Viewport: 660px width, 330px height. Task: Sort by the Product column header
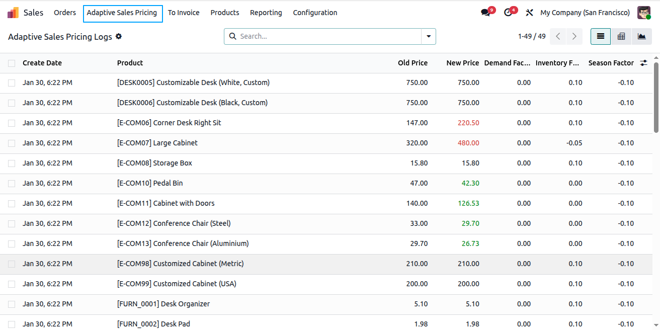130,63
